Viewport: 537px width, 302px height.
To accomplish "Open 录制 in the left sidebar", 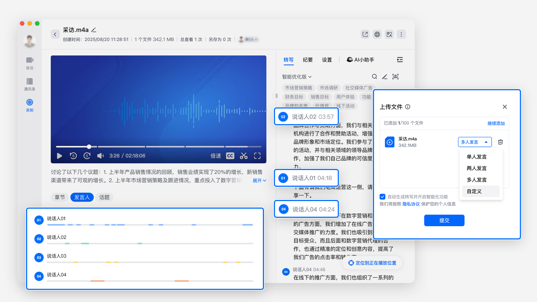I will pyautogui.click(x=30, y=105).
